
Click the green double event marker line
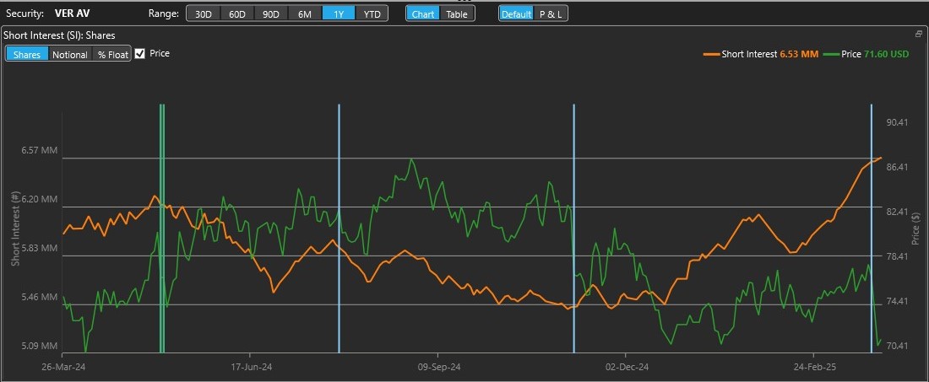(x=162, y=229)
